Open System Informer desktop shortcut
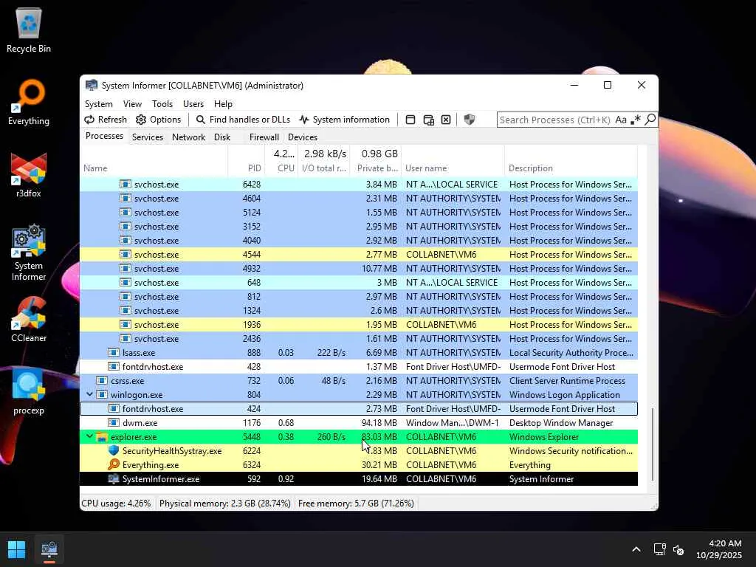 (x=29, y=252)
